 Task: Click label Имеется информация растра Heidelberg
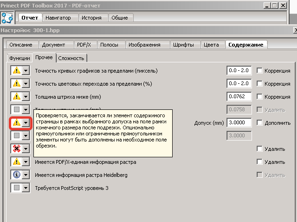81,175
